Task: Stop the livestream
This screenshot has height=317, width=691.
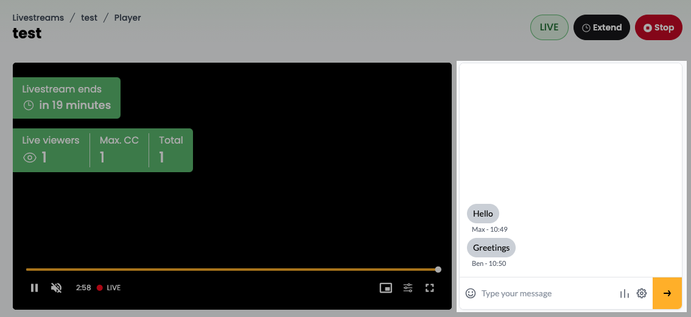Action: [x=658, y=27]
